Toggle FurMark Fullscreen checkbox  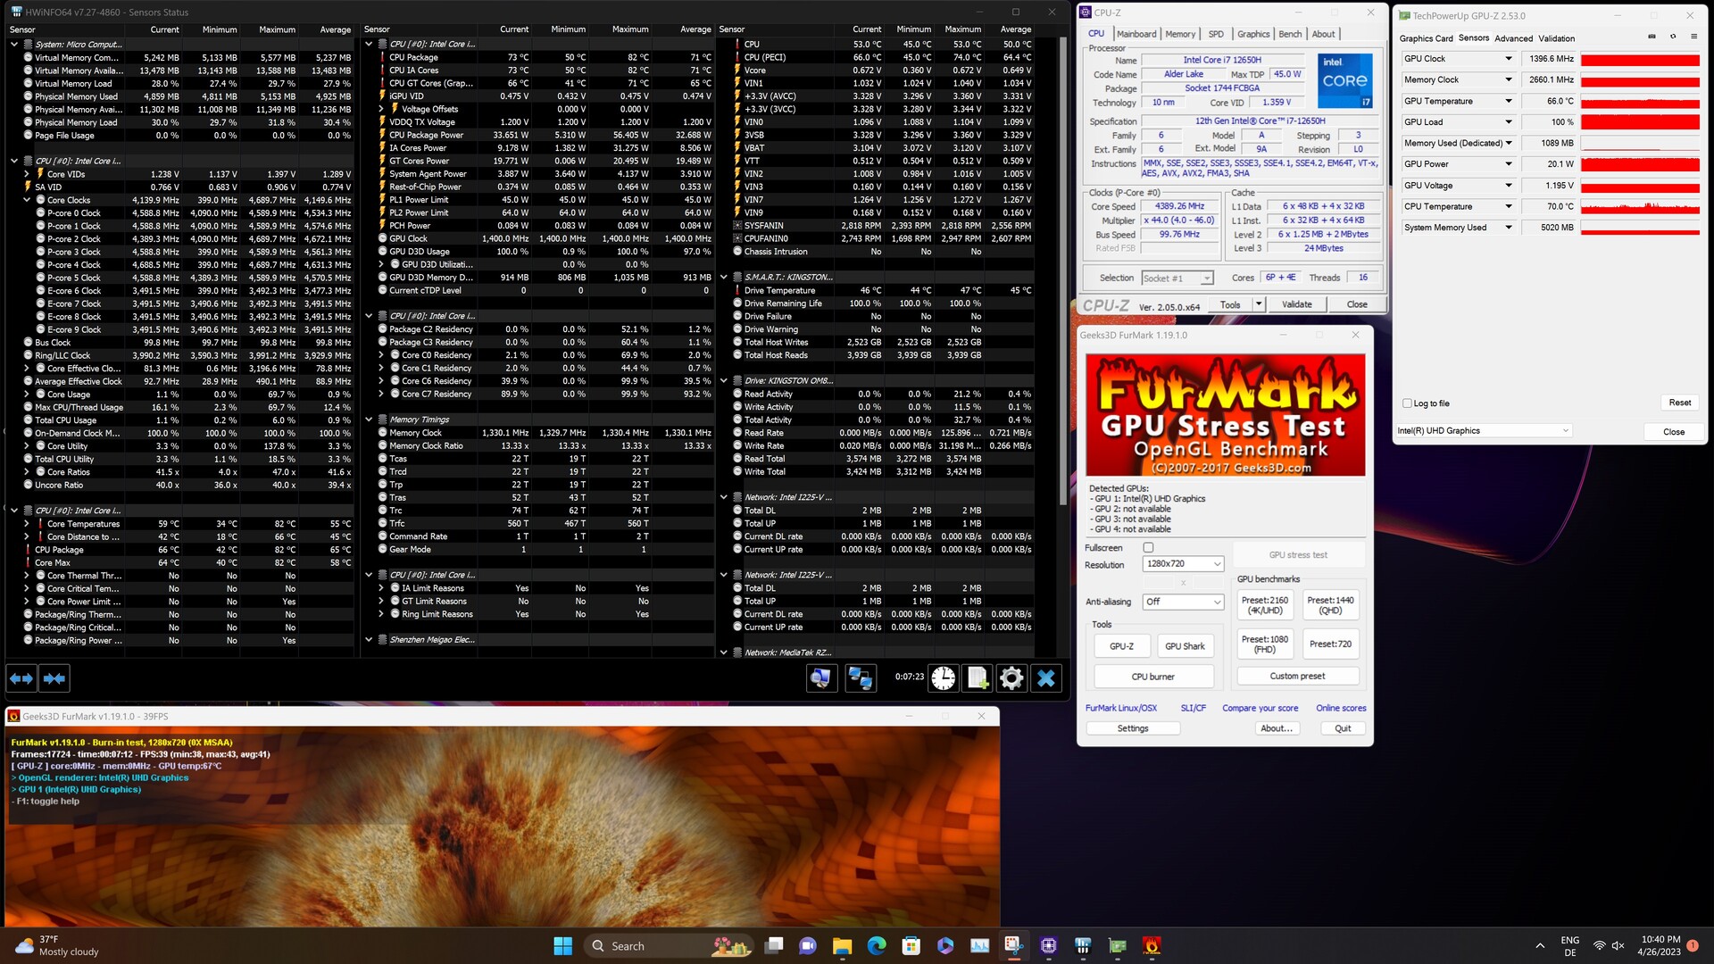(1149, 548)
